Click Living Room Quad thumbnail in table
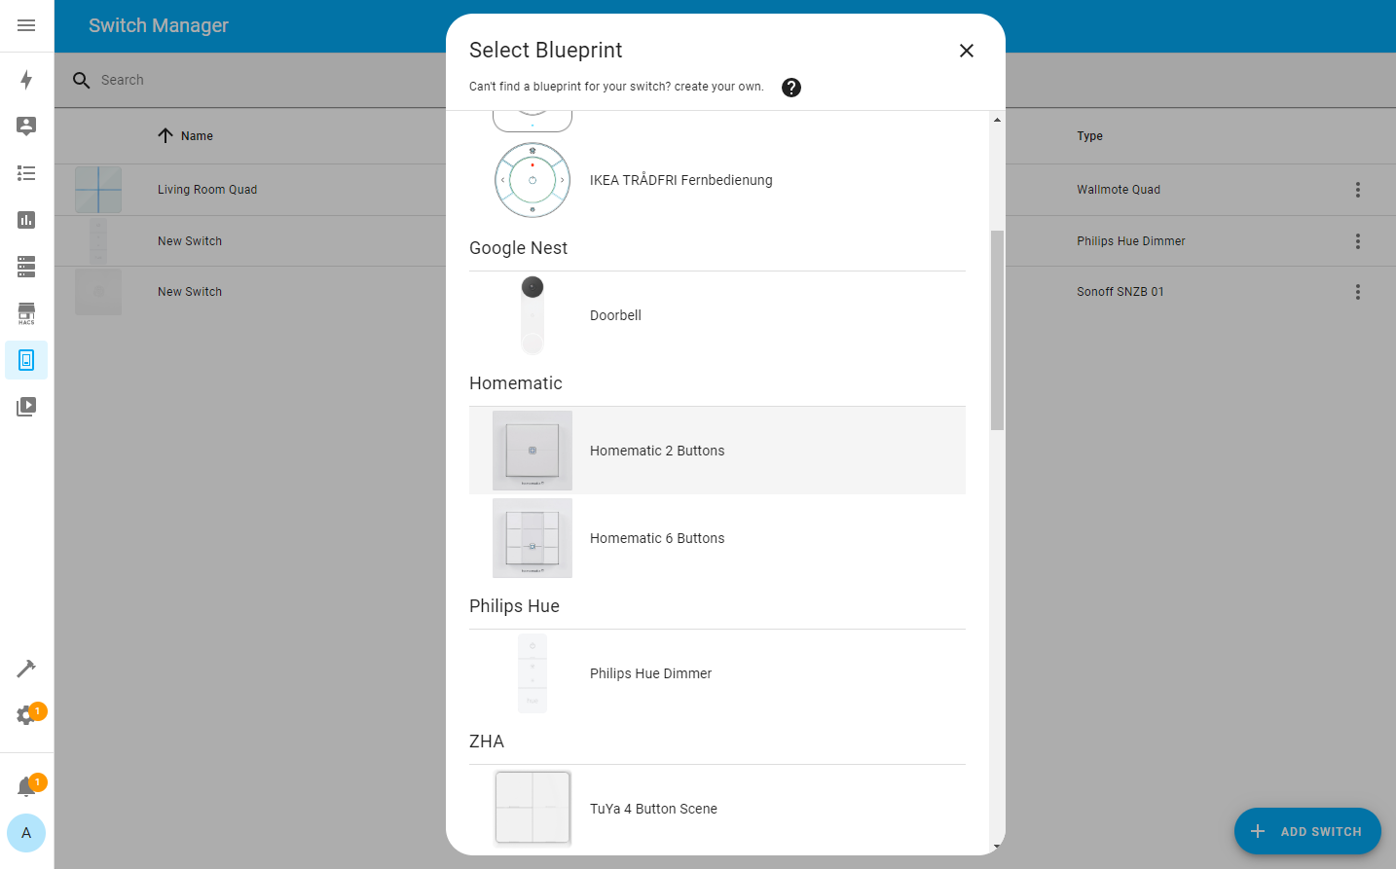 click(x=98, y=190)
